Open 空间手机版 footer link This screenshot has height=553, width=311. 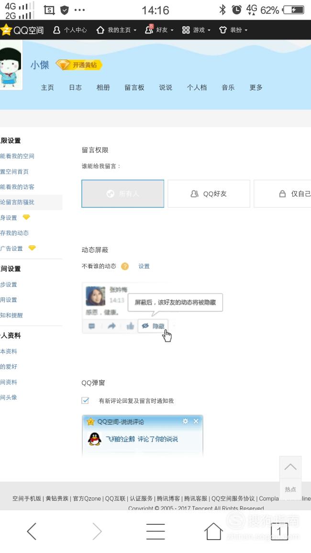coord(27,498)
